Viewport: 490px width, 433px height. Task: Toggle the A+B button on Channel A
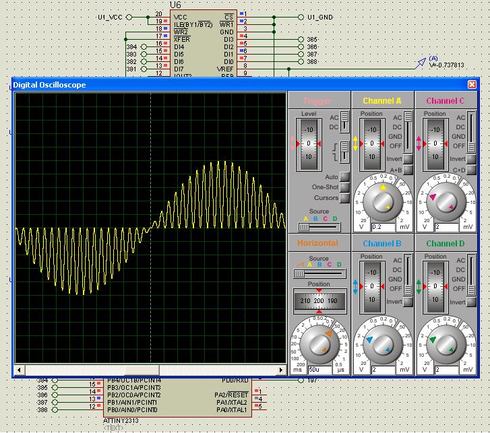[x=408, y=170]
